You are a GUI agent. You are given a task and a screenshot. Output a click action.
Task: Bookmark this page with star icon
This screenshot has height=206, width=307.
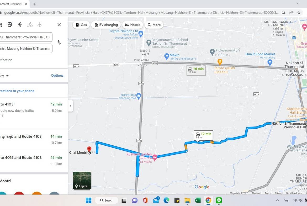pos(299,13)
